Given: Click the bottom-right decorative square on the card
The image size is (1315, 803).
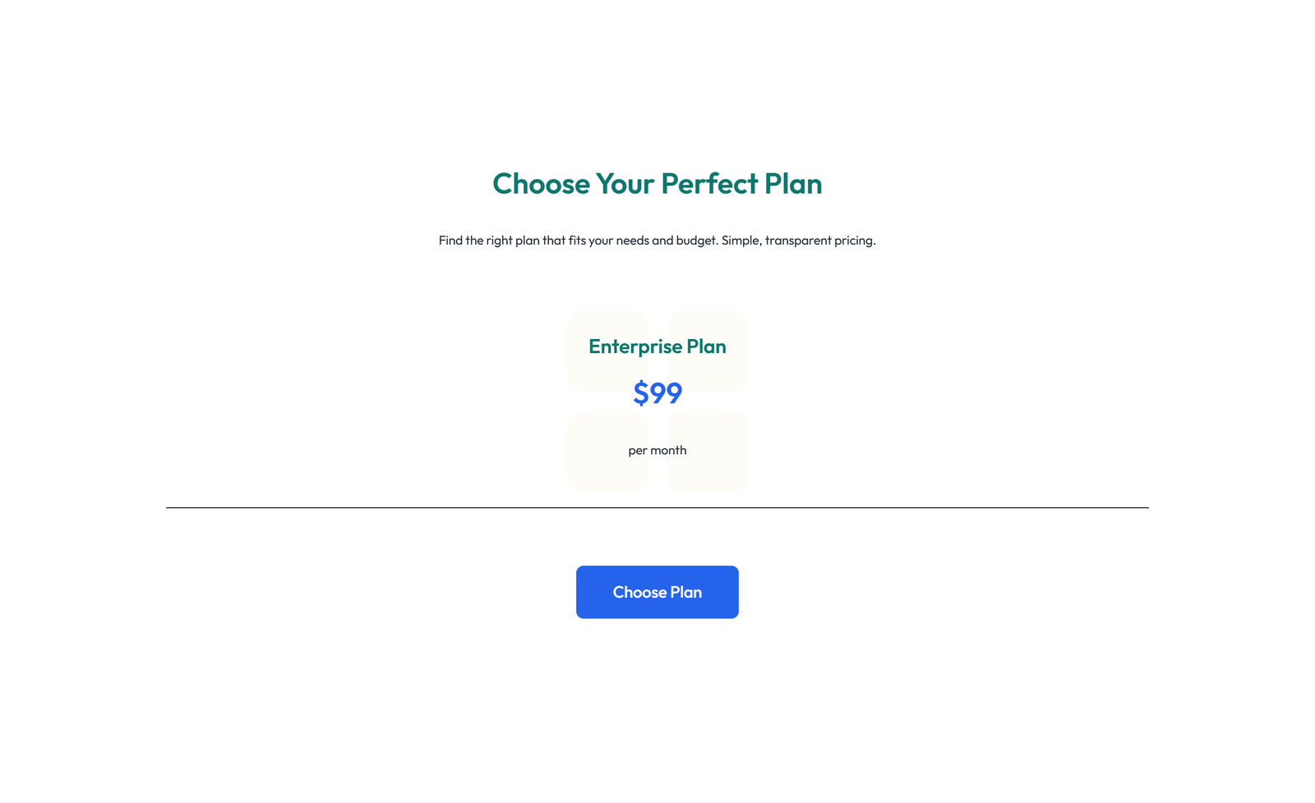Looking at the screenshot, I should coord(706,451).
